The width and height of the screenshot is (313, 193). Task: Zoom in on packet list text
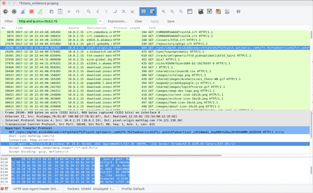coord(164,11)
